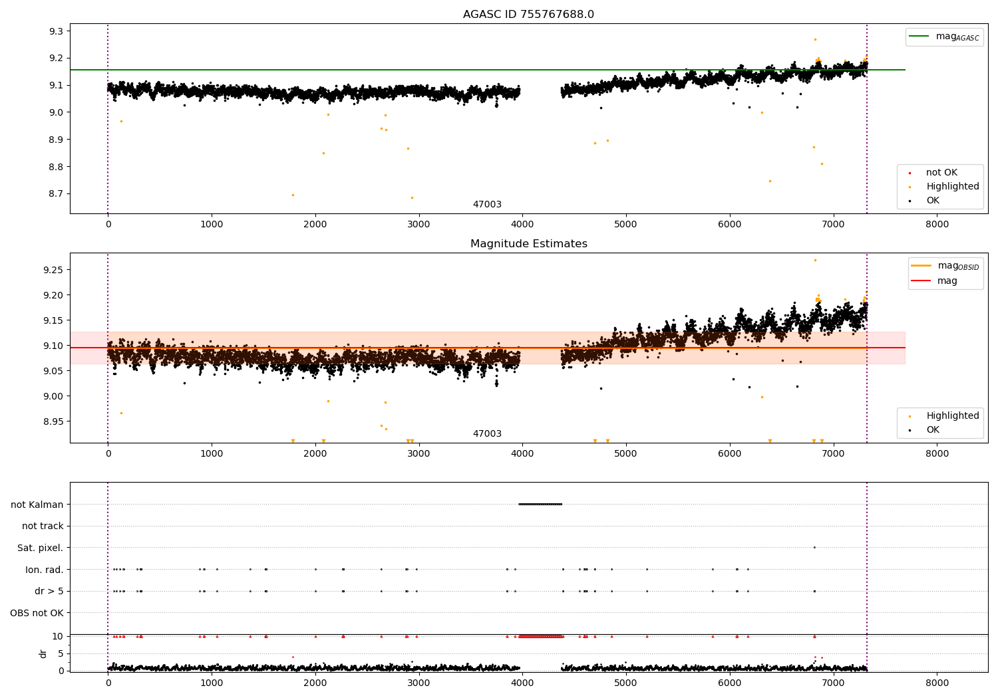Click the 10 tick on the dr axis
The width and height of the screenshot is (998, 698).
59,636
